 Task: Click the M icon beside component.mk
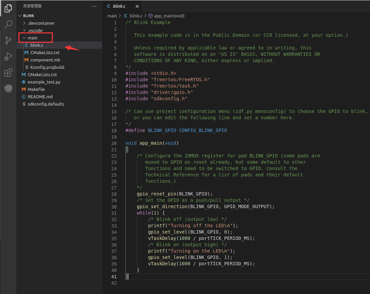(x=26, y=60)
